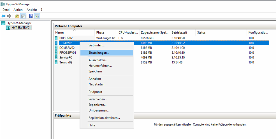The height and width of the screenshot is (139, 276).
Task: Choose Verschieben... in the context menu
Action: click(x=107, y=99)
